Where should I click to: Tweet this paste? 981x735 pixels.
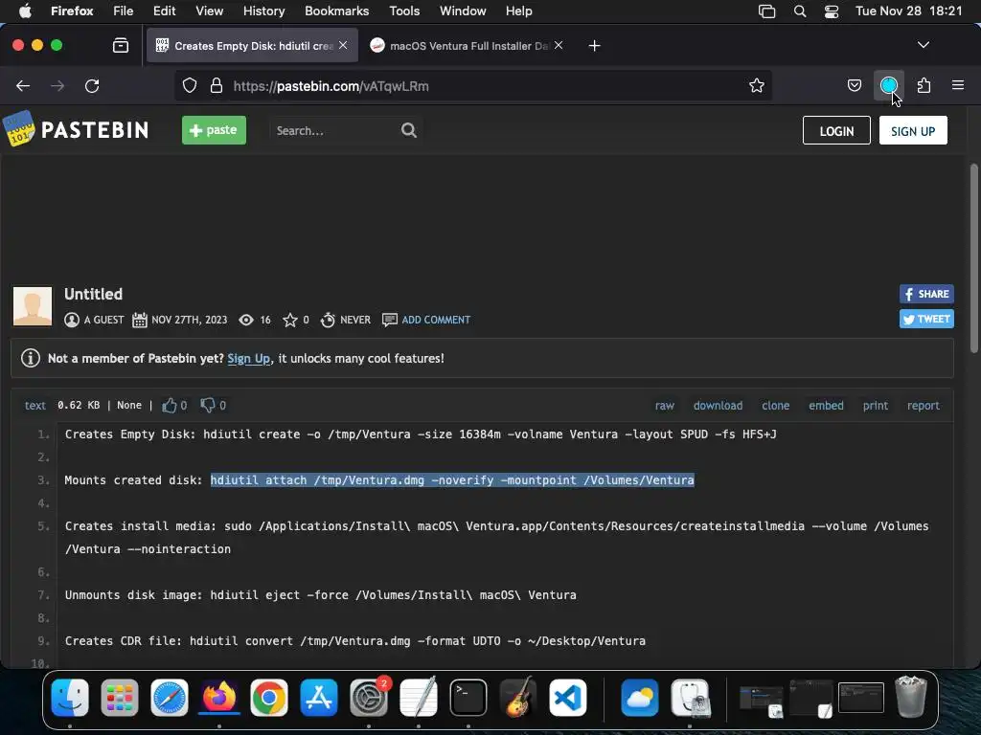click(926, 319)
